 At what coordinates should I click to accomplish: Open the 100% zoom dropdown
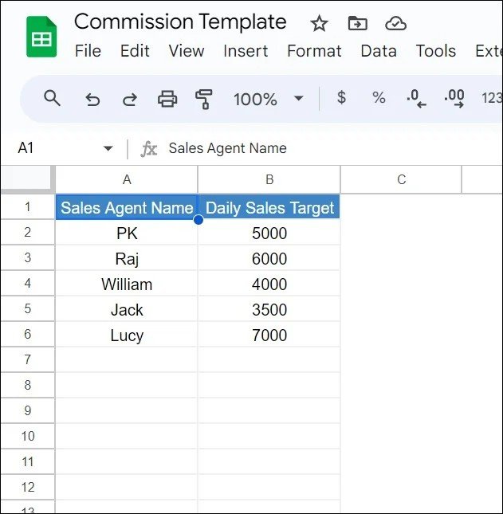pyautogui.click(x=268, y=99)
